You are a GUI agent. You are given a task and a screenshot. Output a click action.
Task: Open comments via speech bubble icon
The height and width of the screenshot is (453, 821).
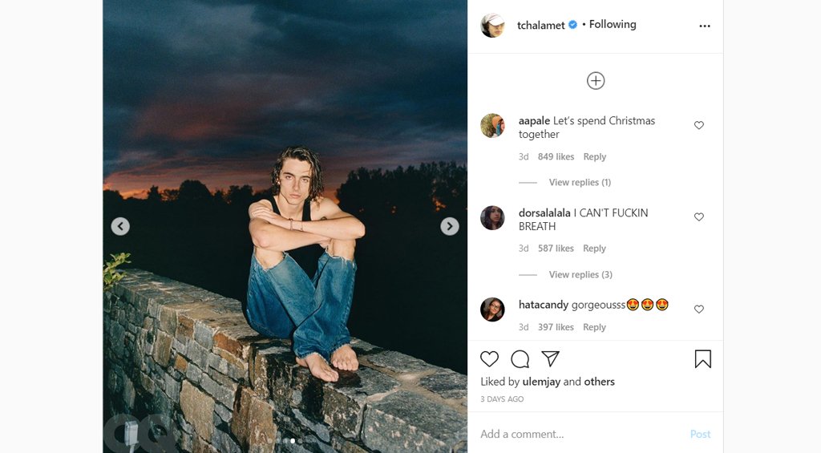(x=520, y=359)
